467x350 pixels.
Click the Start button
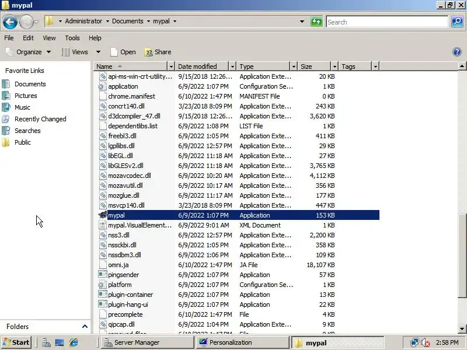coord(16,342)
